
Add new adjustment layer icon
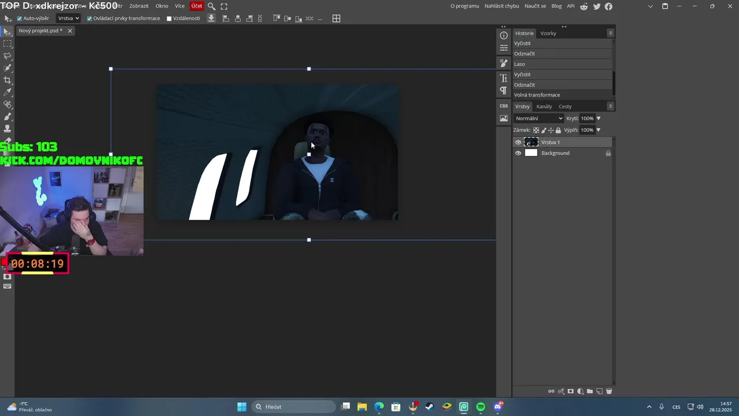tap(580, 391)
